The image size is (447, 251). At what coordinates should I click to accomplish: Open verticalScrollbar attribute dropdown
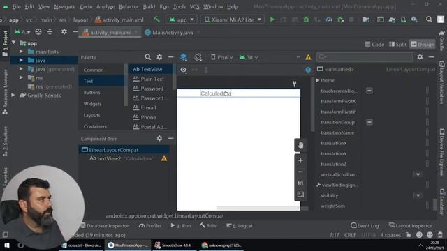coord(418,174)
